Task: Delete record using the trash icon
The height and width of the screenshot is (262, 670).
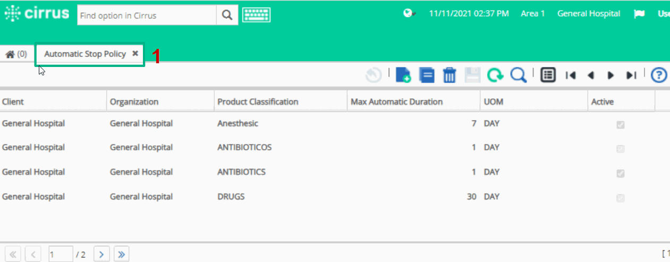Action: coord(450,75)
